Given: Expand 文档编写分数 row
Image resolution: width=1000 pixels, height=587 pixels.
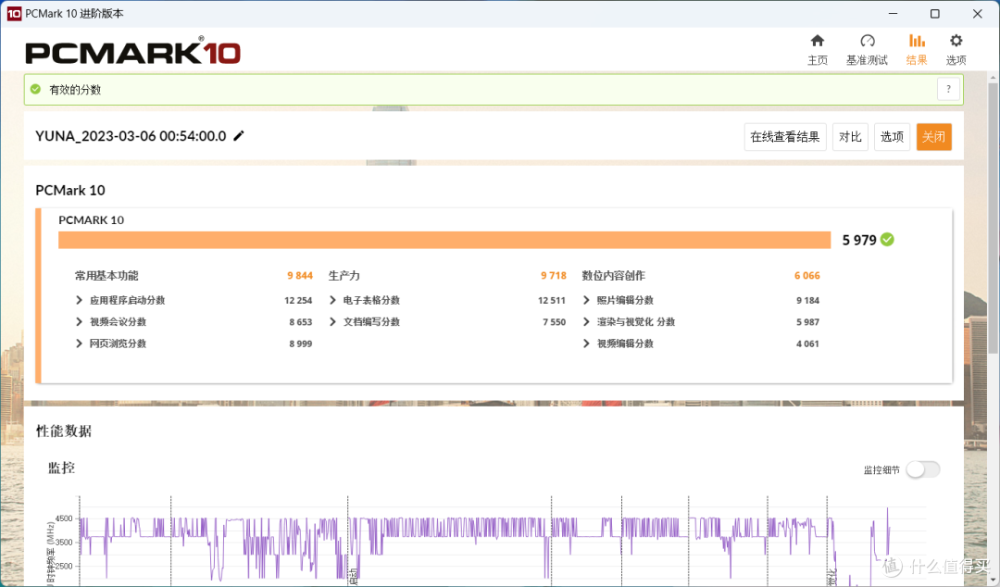Looking at the screenshot, I should coord(332,321).
